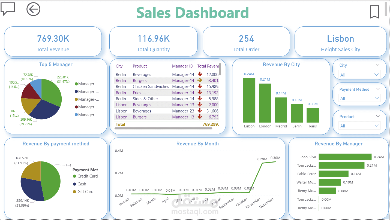This screenshot has height=220, width=390.
Task: Click the 'Total' row label in table
Action: [x=120, y=124]
